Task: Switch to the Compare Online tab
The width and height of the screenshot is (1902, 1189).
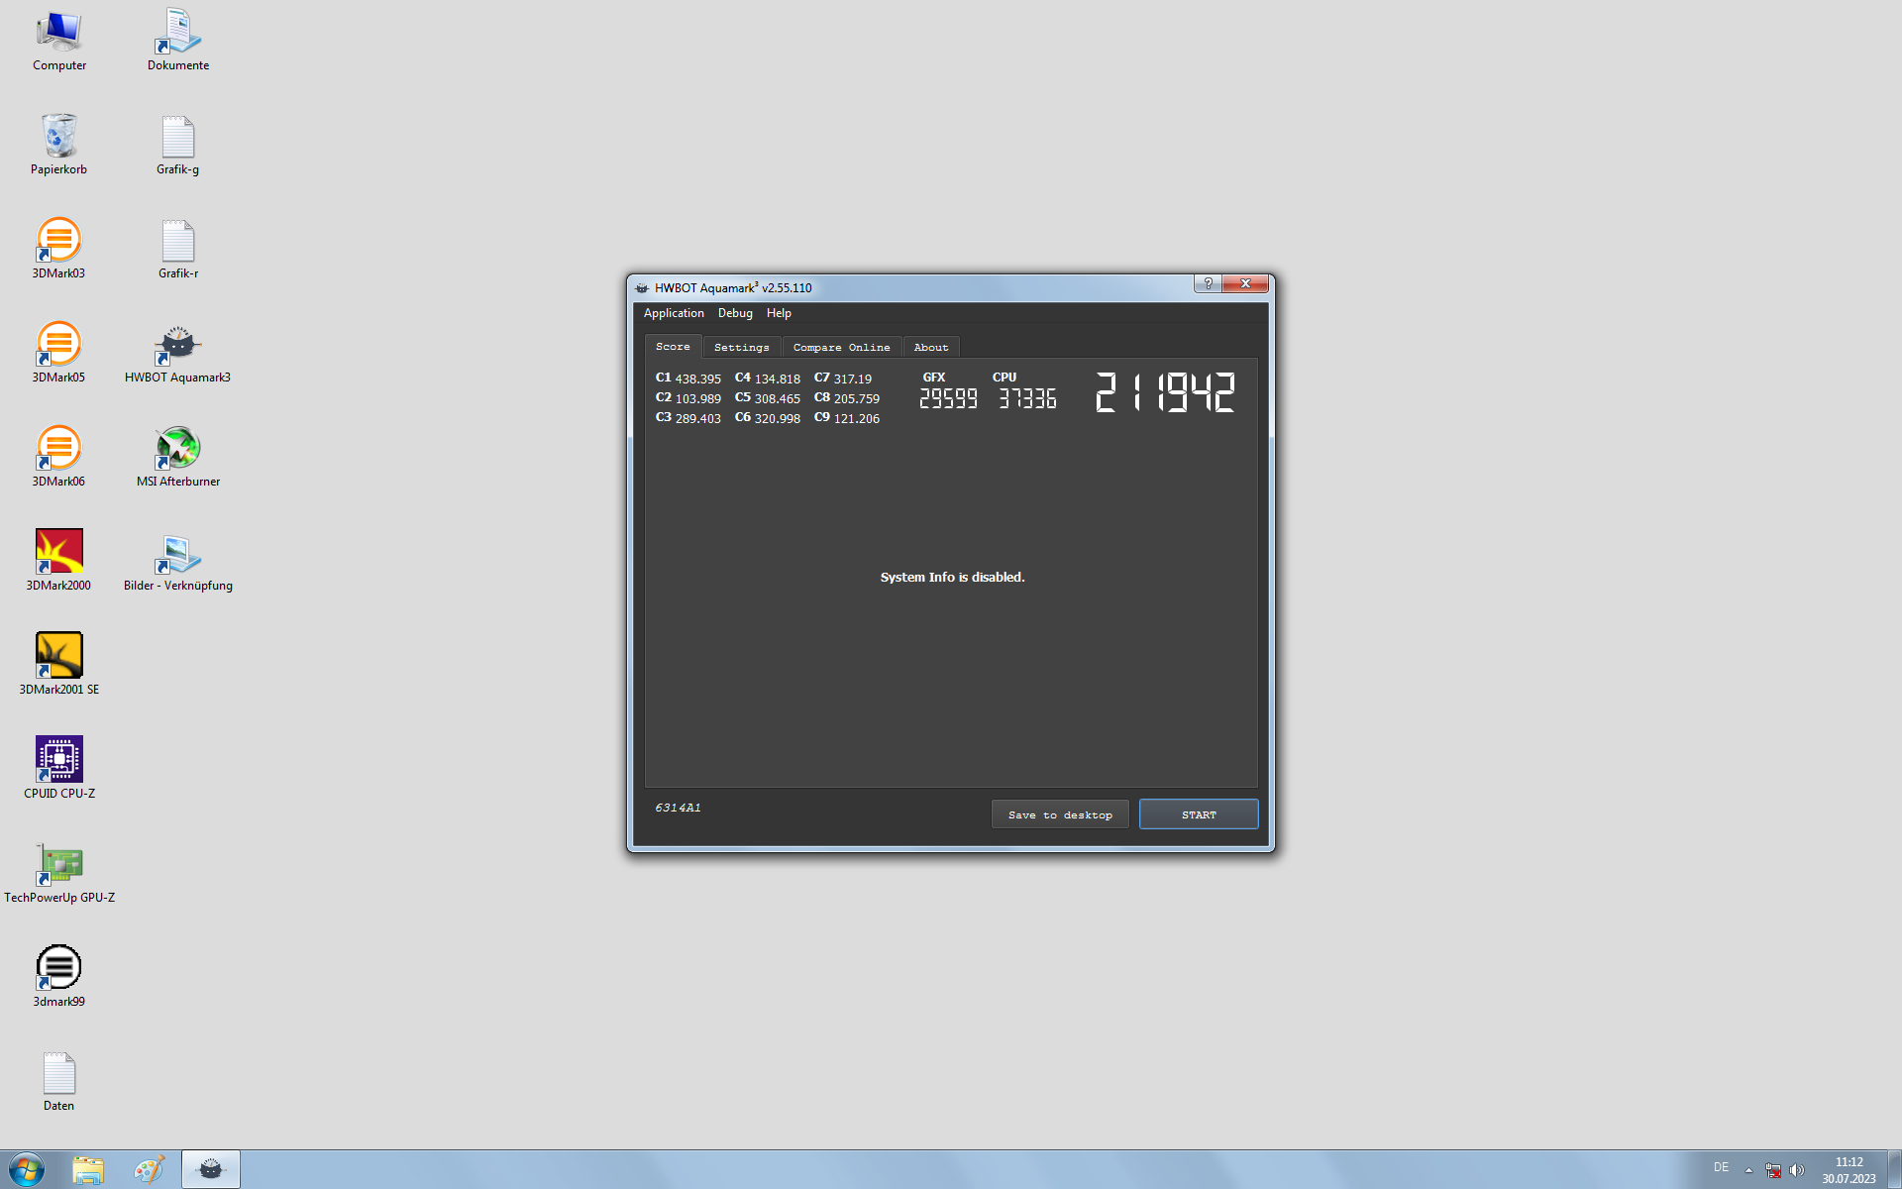Action: point(841,347)
